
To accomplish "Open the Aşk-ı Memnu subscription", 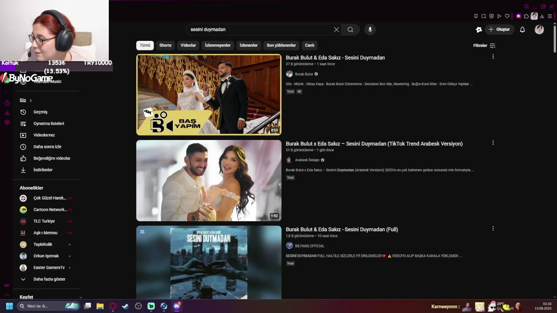I will (x=46, y=233).
